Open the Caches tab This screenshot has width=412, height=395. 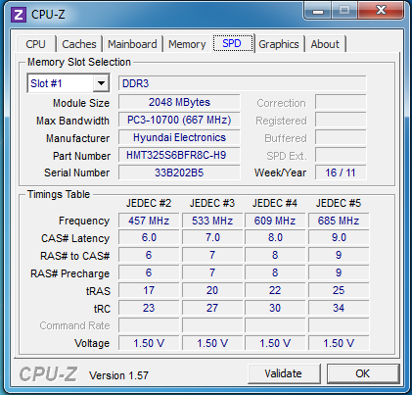point(79,44)
